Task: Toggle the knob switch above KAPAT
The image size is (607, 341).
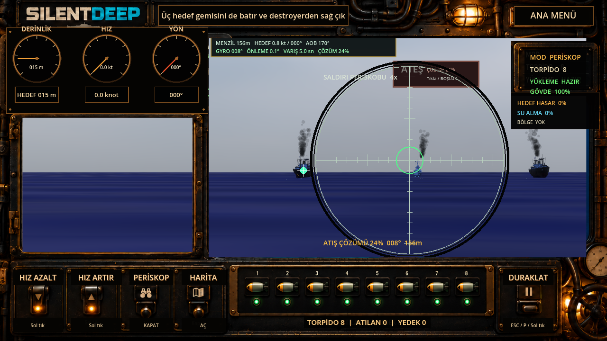Action: (x=146, y=312)
